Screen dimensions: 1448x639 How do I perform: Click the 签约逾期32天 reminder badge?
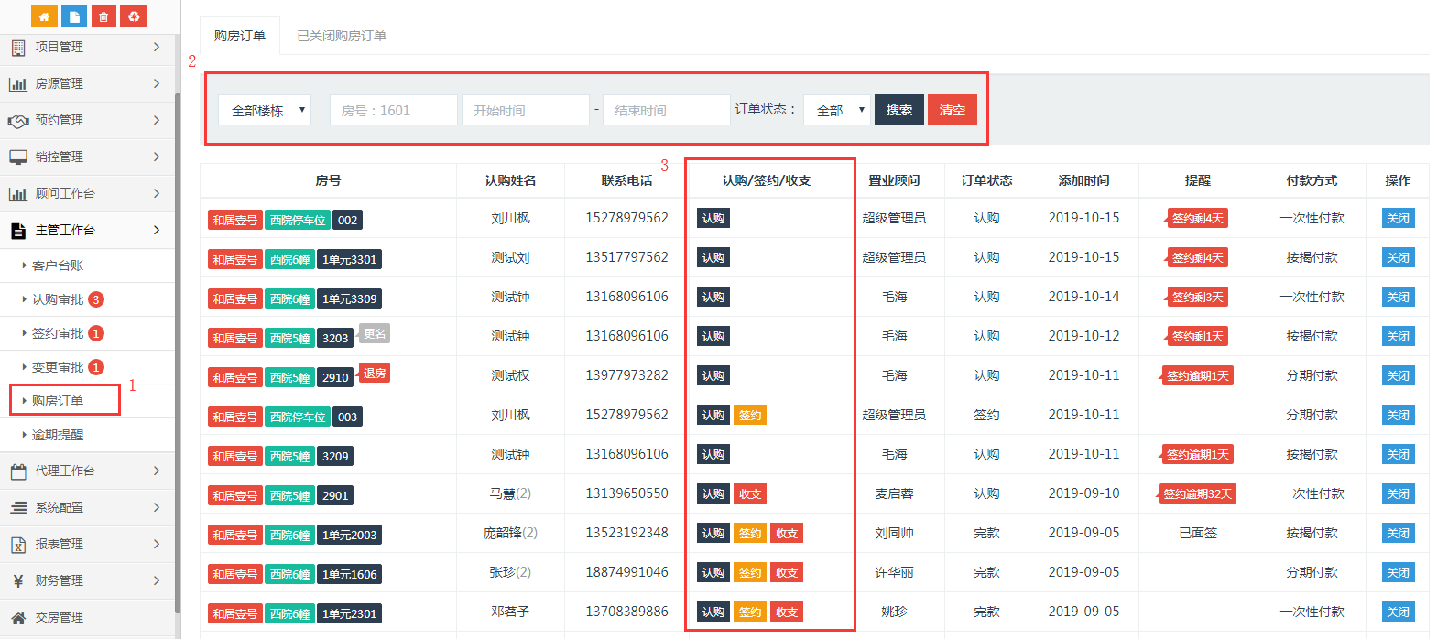point(1197,494)
